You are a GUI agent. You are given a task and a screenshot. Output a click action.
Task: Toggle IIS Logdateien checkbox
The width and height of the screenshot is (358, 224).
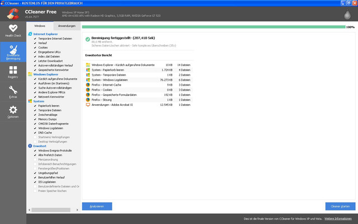pos(35,182)
